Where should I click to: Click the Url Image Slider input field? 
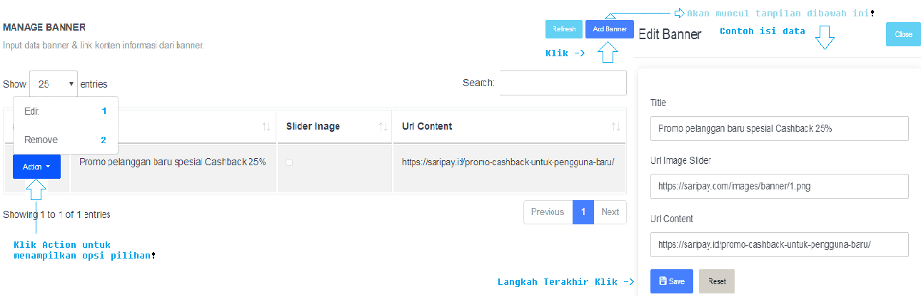pyautogui.click(x=779, y=187)
